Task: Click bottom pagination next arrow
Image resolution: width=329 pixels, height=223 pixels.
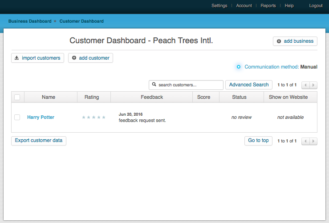Action: [x=313, y=141]
